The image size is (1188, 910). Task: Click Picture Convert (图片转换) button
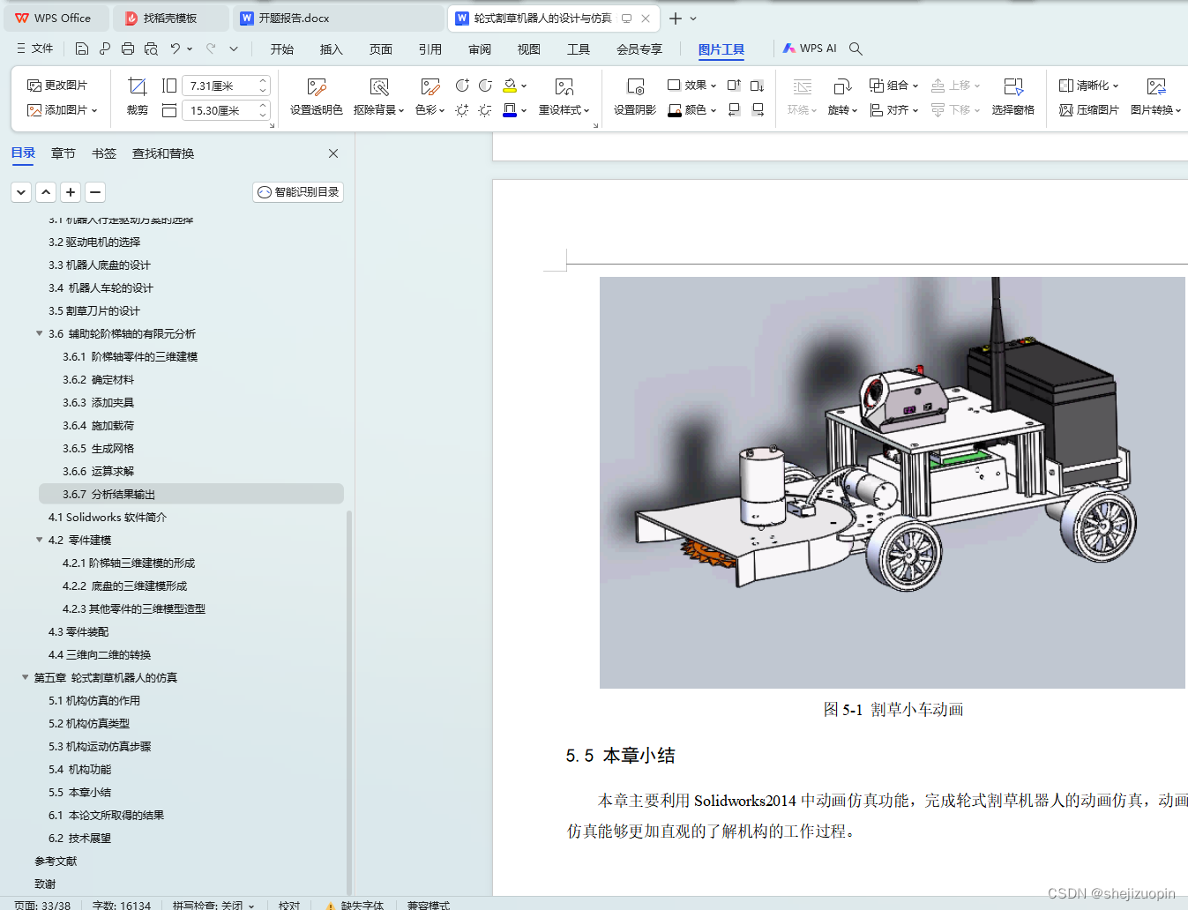[1155, 97]
